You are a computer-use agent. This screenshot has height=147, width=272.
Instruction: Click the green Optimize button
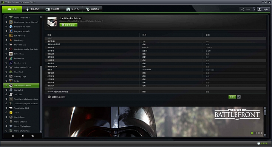[232, 97]
